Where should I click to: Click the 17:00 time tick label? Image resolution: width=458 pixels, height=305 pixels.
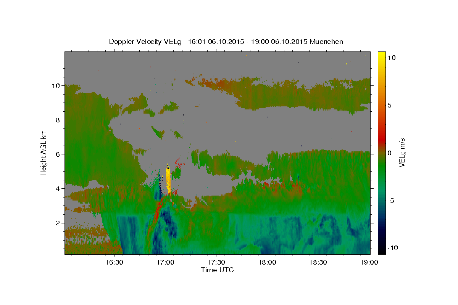[166, 262]
